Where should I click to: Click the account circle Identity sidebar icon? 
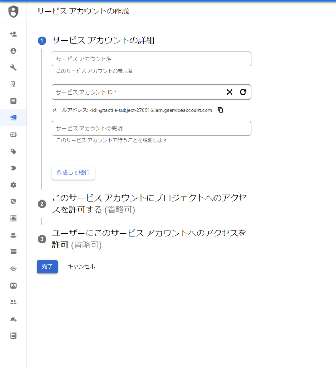tap(13, 51)
